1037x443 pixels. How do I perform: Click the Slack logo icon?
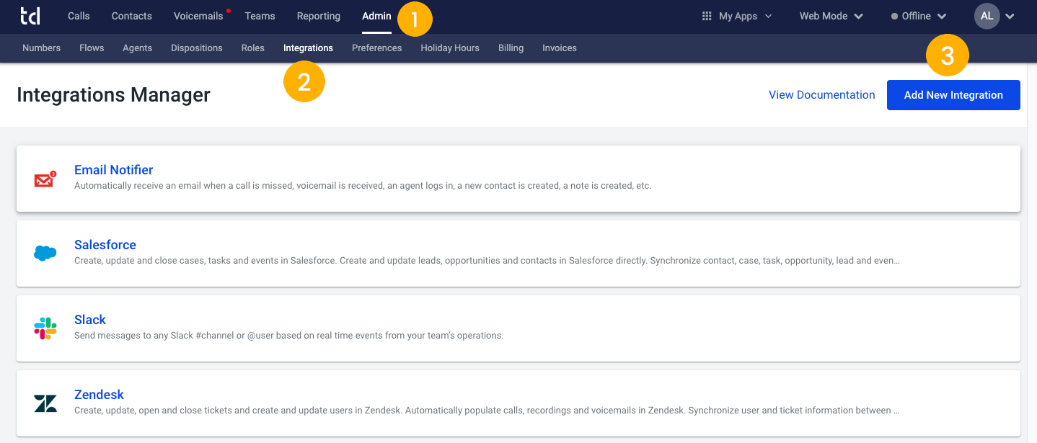pos(45,328)
